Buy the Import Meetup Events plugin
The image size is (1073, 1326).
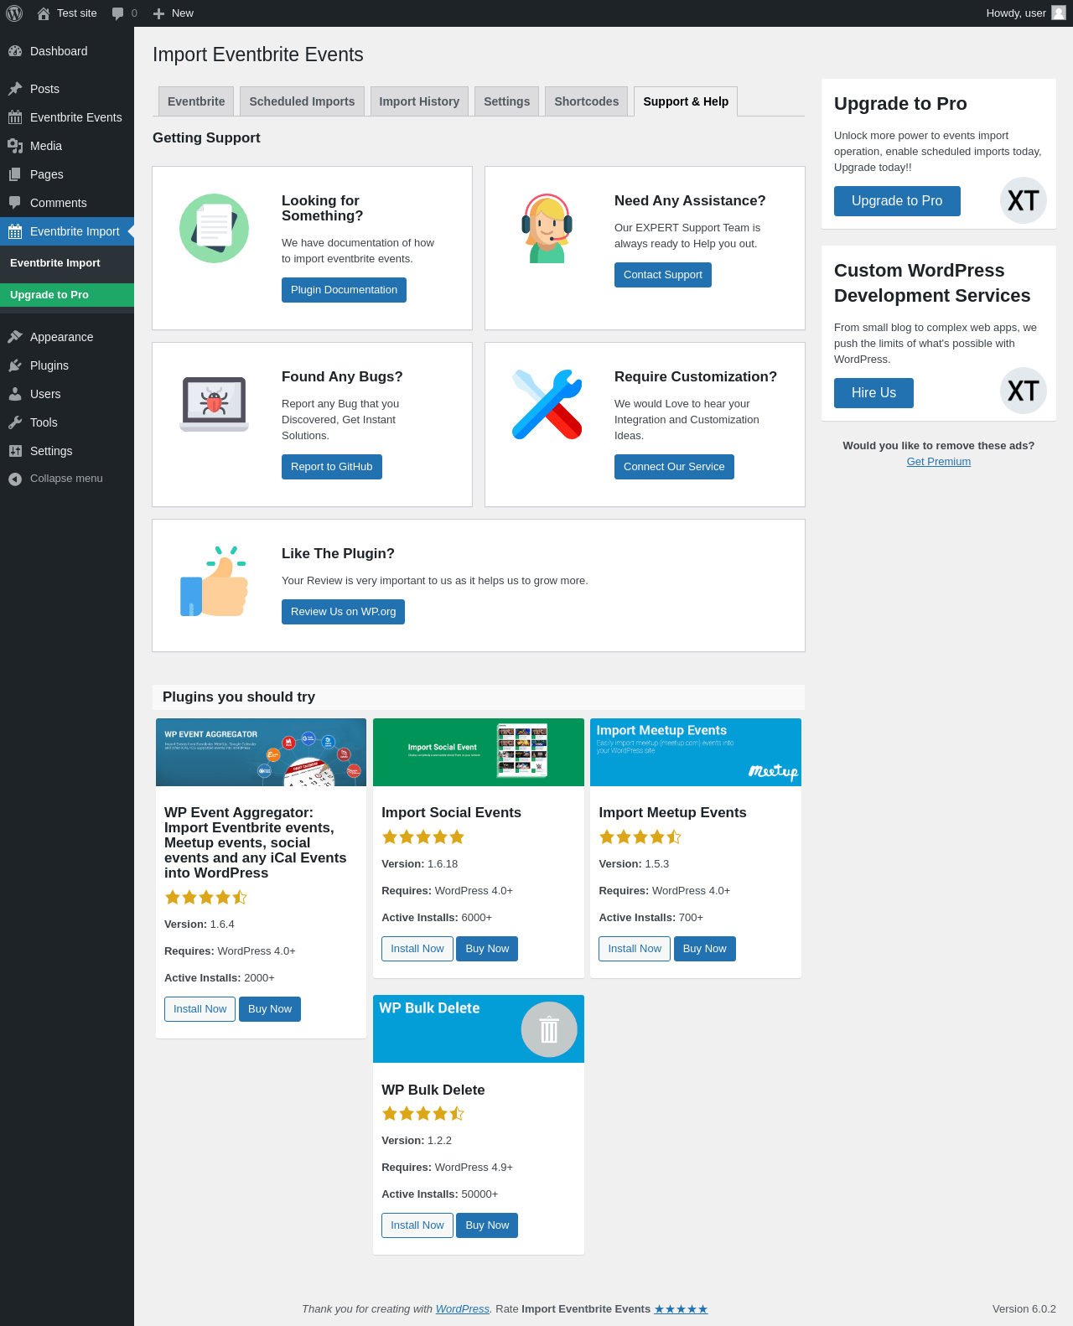[705, 949]
